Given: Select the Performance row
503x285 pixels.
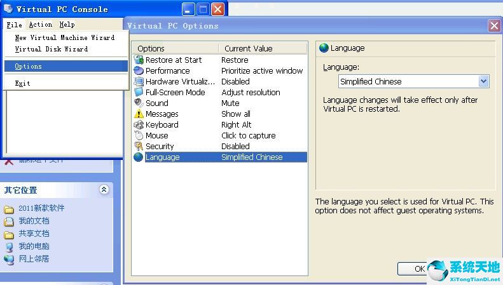Looking at the screenshot, I should pyautogui.click(x=167, y=70).
